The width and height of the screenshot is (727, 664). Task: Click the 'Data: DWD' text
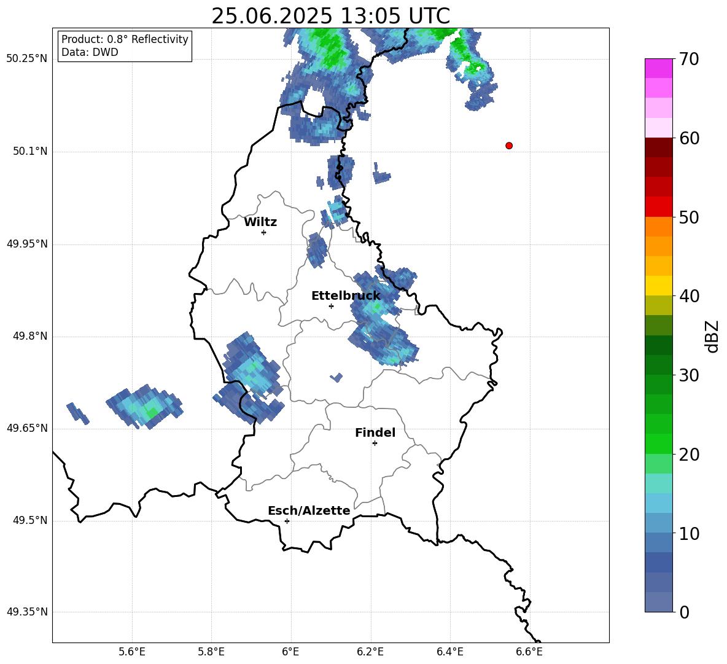tap(90, 52)
